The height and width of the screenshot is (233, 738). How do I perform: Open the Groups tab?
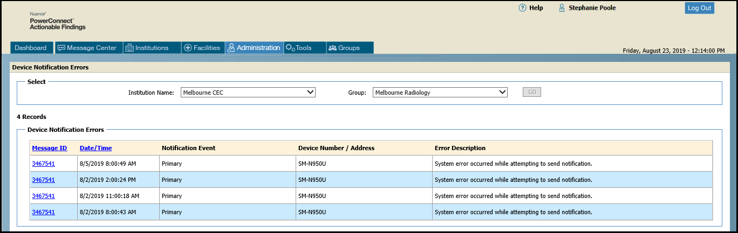pyautogui.click(x=350, y=48)
